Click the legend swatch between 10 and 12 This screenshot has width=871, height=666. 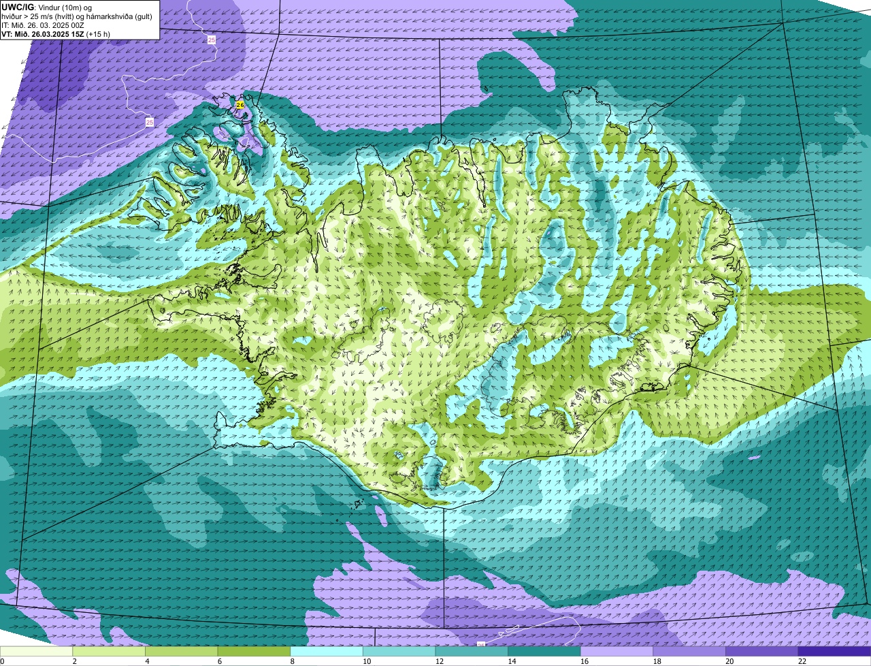pos(399,651)
